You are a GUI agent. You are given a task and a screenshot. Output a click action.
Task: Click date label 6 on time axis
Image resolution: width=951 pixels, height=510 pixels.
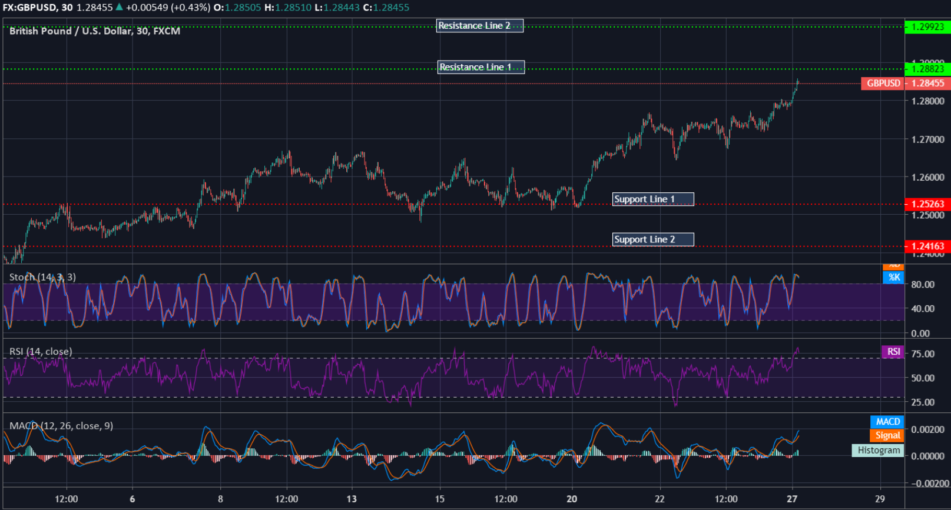point(132,499)
